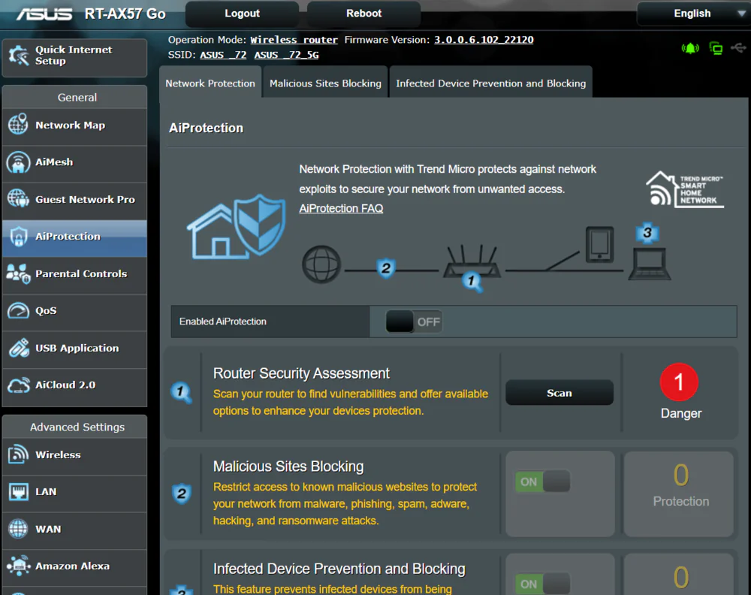Click the Trend Micro Smart Home Network logo
751x595 pixels.
[x=685, y=189]
